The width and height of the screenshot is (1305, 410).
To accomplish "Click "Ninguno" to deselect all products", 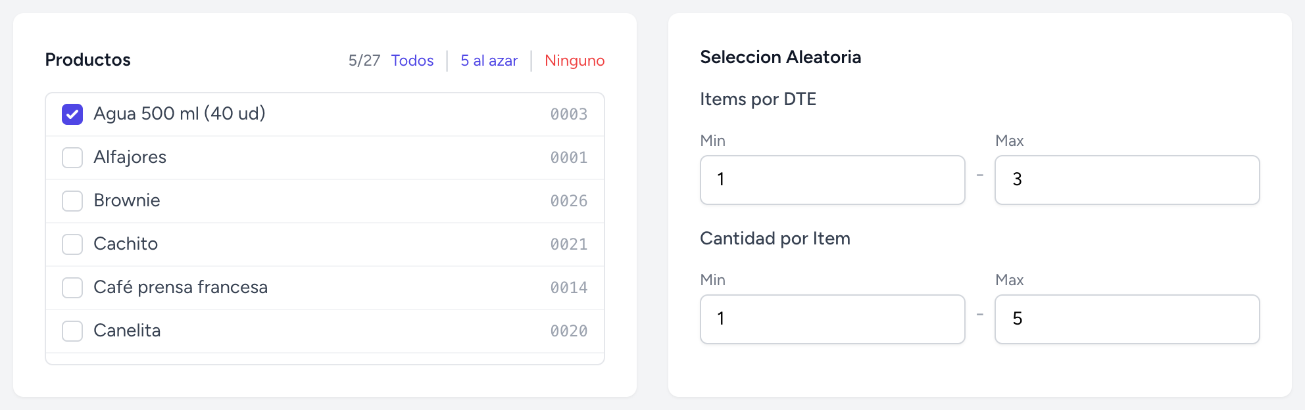I will (x=574, y=60).
